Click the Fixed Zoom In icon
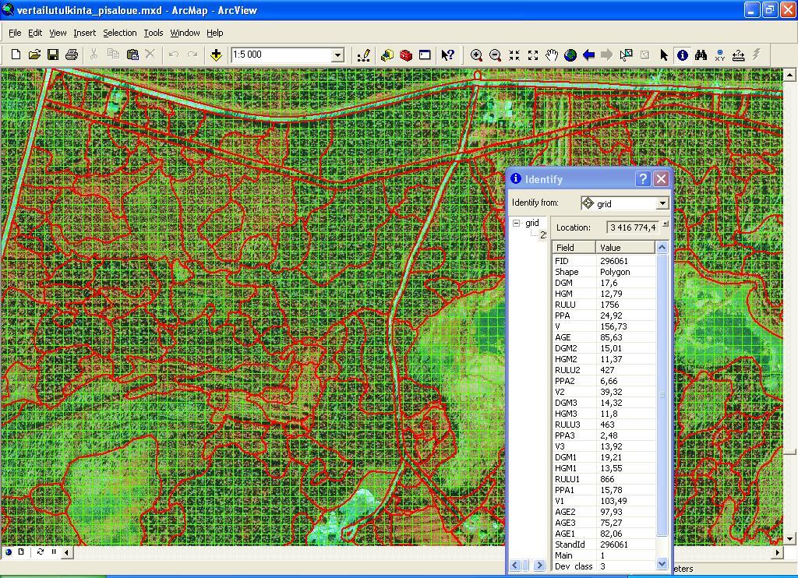This screenshot has width=798, height=578. (514, 55)
